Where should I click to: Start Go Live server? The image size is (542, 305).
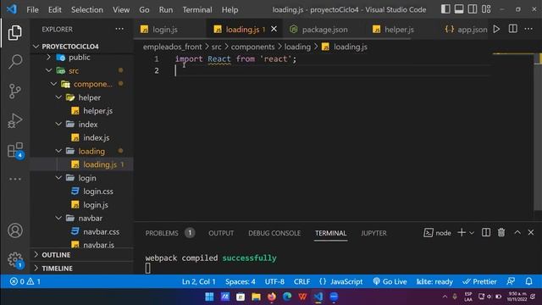tap(390, 281)
